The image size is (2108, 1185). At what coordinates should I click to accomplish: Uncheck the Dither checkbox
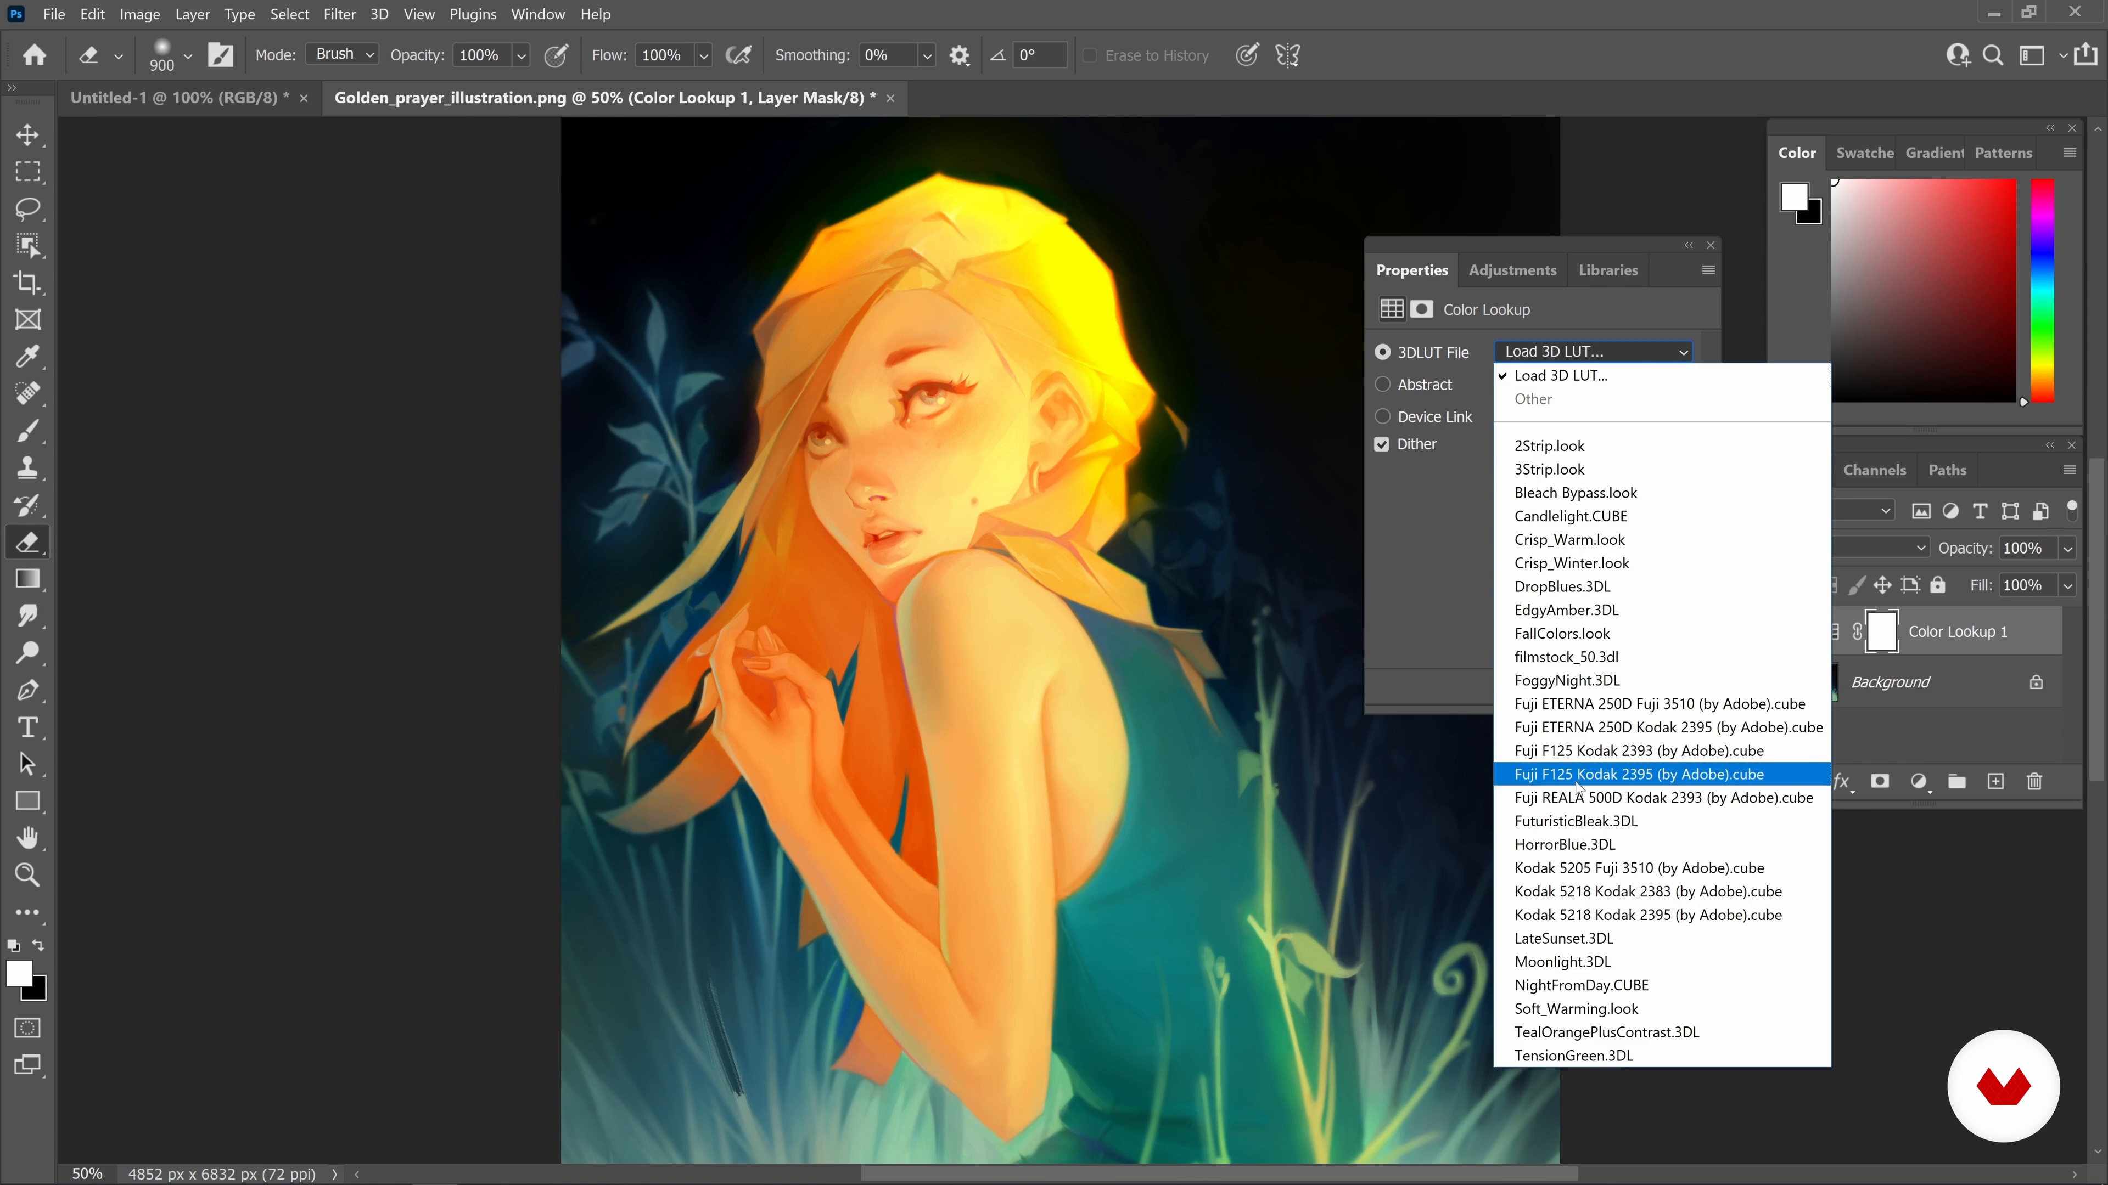[x=1382, y=444]
